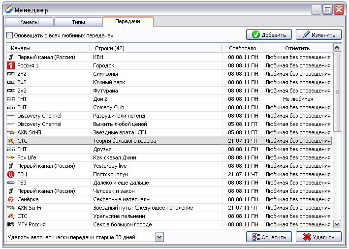Click Россия 1 channel logo icon

pyautogui.click(x=11, y=65)
